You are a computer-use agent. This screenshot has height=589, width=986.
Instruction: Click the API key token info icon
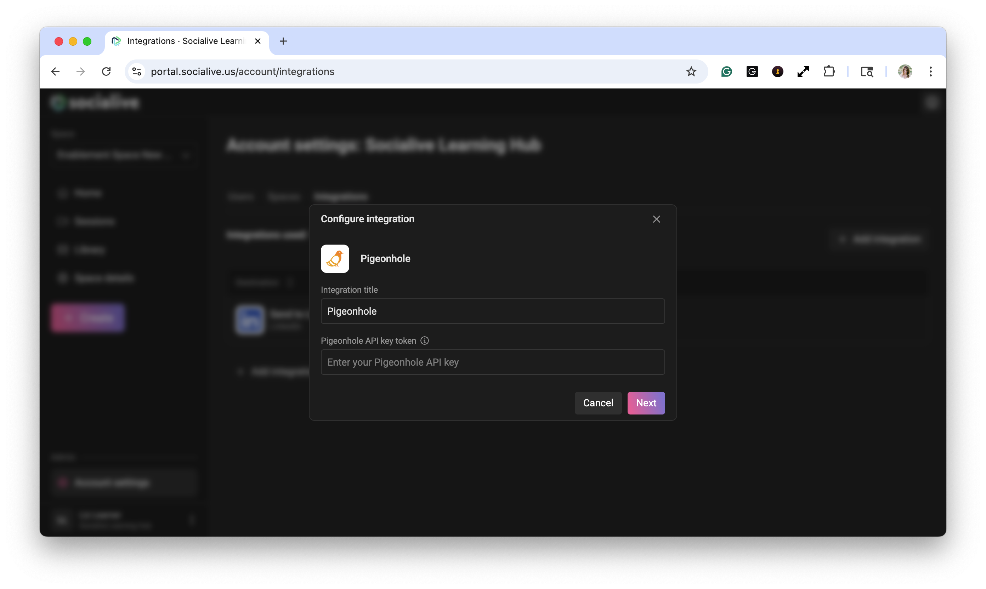tap(425, 341)
